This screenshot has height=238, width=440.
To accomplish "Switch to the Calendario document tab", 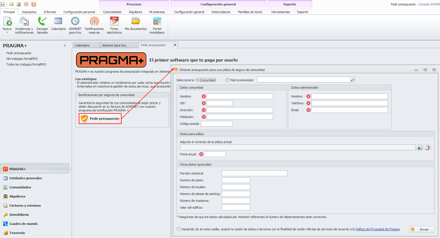I will point(86,45).
